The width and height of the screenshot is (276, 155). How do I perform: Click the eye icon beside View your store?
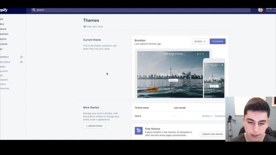tap(85, 27)
